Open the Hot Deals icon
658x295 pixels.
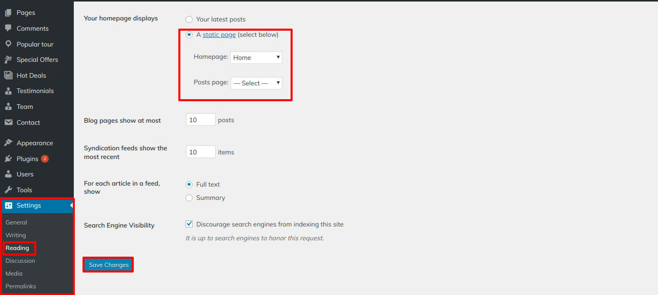tap(8, 75)
